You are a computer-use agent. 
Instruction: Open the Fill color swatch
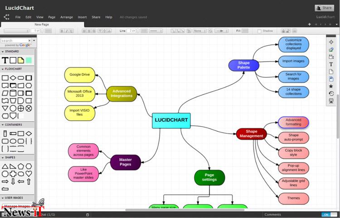(245, 31)
